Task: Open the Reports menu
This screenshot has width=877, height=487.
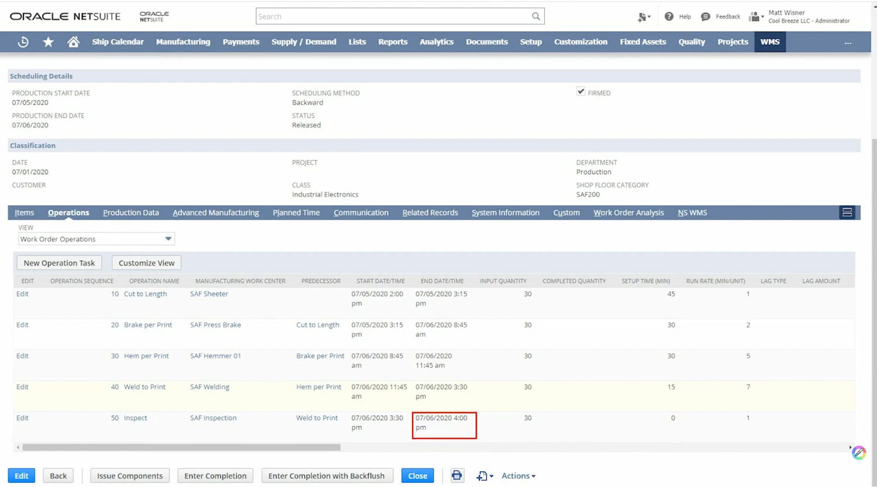Action: [393, 42]
